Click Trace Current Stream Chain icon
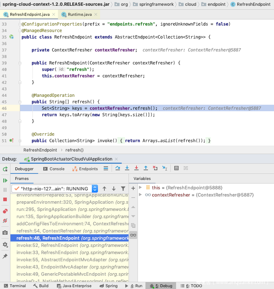Viewport: 274px width, 289px height. click(x=186, y=168)
